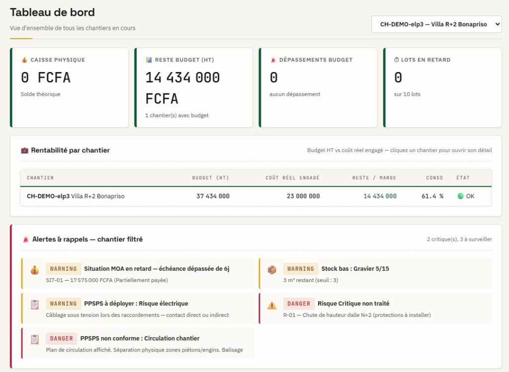Click the 37 434 000 budget value

(213, 196)
